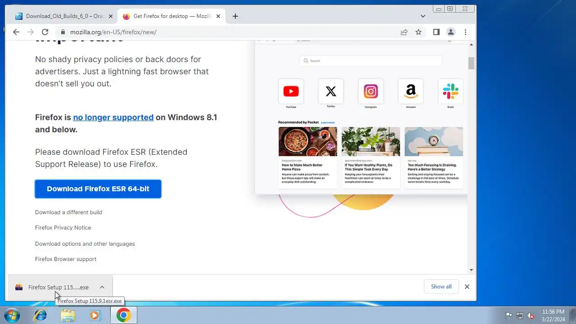Close the Get Firefox for desktop tab
This screenshot has height=324, width=576.
pos(218,16)
